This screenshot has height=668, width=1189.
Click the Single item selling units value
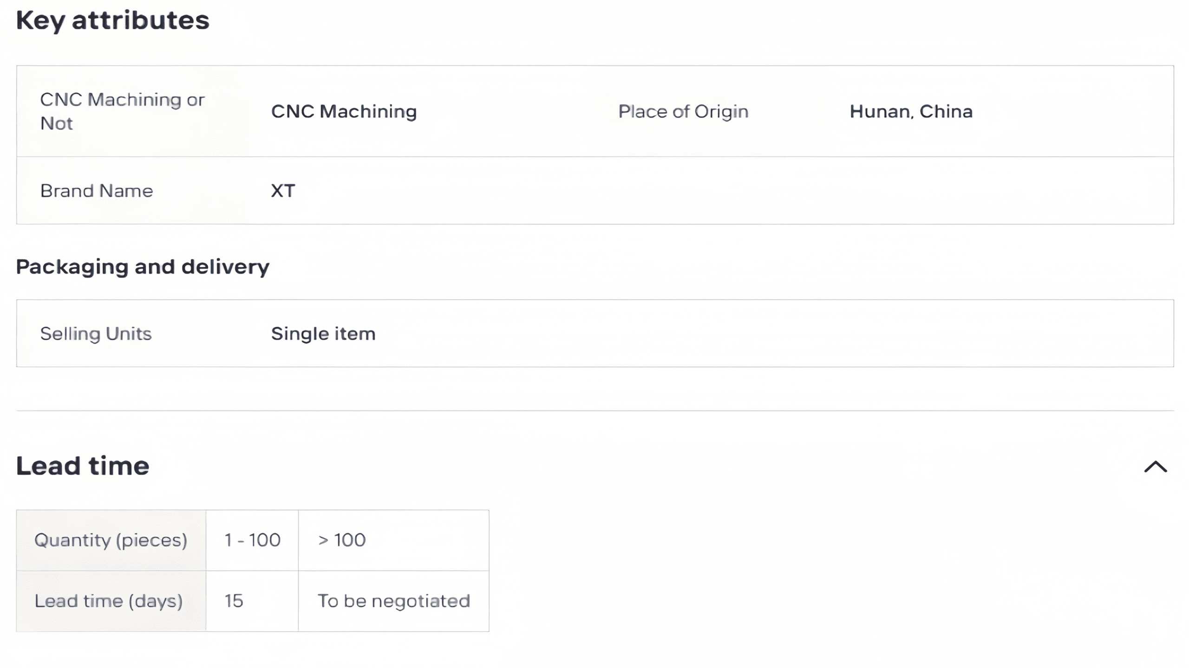click(x=323, y=334)
